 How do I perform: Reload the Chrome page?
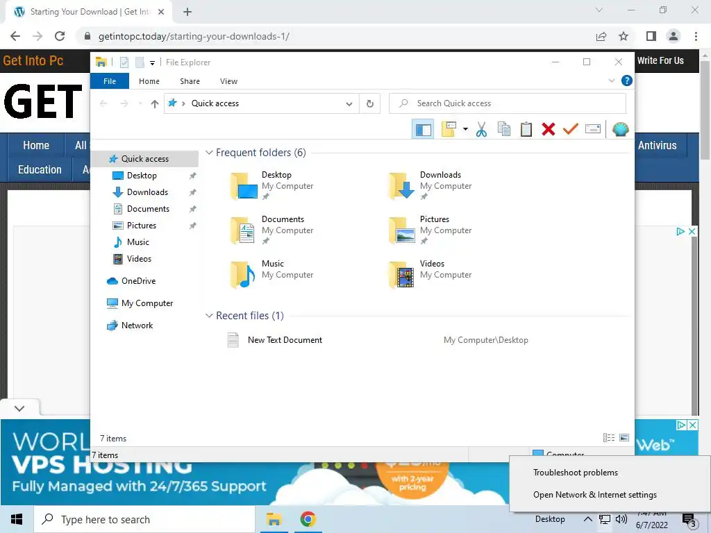[x=60, y=36]
